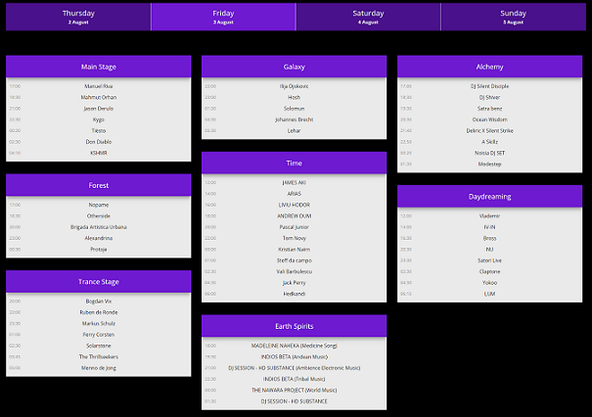The width and height of the screenshot is (592, 417).
Task: Click Don Diablo on Main Stage
Action: (x=99, y=142)
